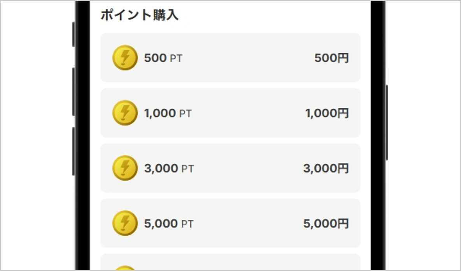The width and height of the screenshot is (461, 271).
Task: Click the 5,000 PT text label
Action: [x=169, y=224]
